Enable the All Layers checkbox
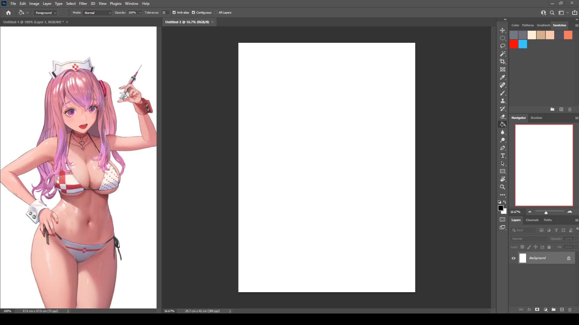 216,13
